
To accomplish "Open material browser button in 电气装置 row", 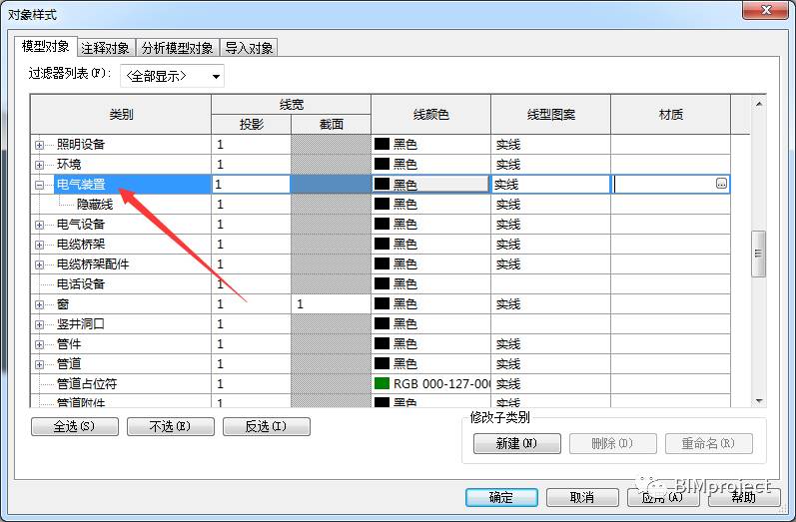I will point(721,184).
